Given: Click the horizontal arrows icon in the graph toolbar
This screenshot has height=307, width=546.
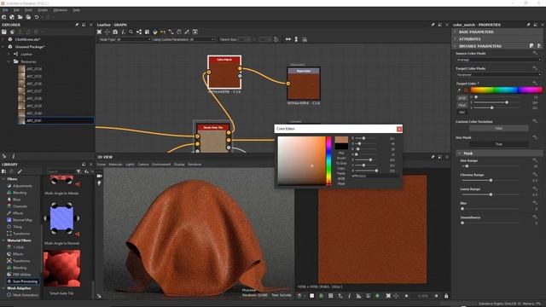Looking at the screenshot, I should click(288, 39).
